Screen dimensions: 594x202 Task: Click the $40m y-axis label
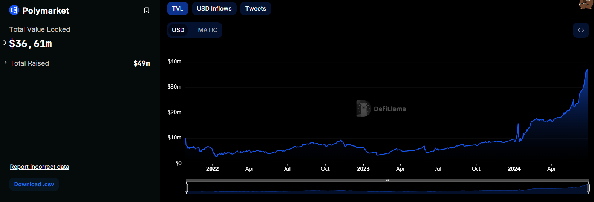pos(175,61)
